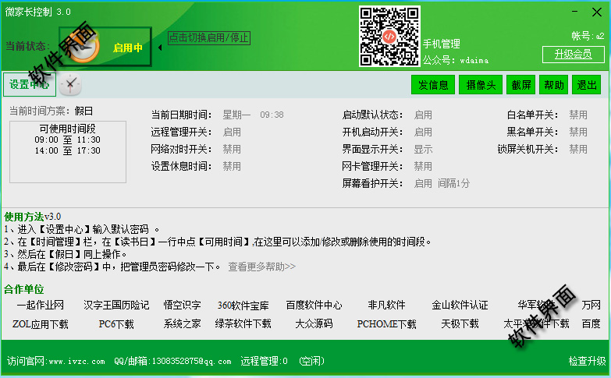
Task: Click the 当前时间方案: 假日 label
Action: click(51, 111)
